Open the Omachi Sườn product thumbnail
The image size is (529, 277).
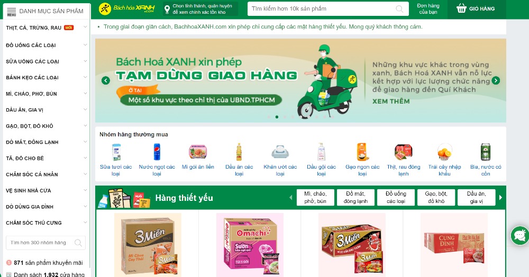250,245
